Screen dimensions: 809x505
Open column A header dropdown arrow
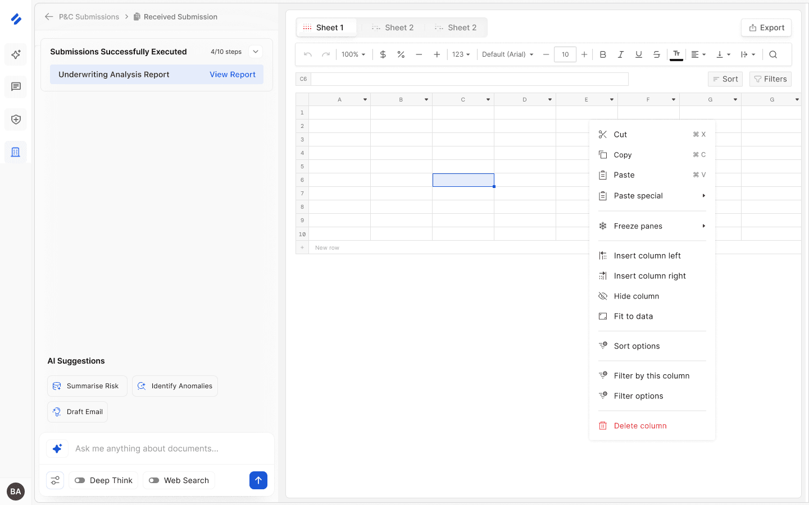point(365,99)
